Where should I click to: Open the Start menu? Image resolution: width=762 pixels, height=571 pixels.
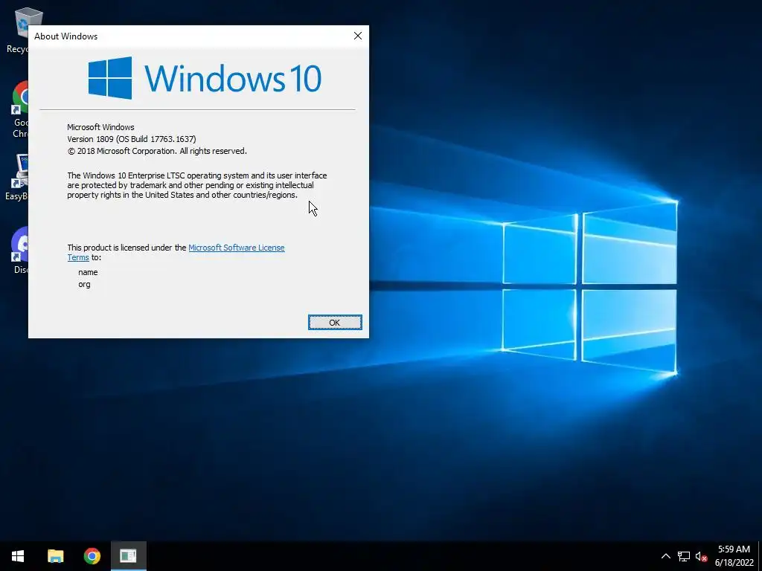18,556
